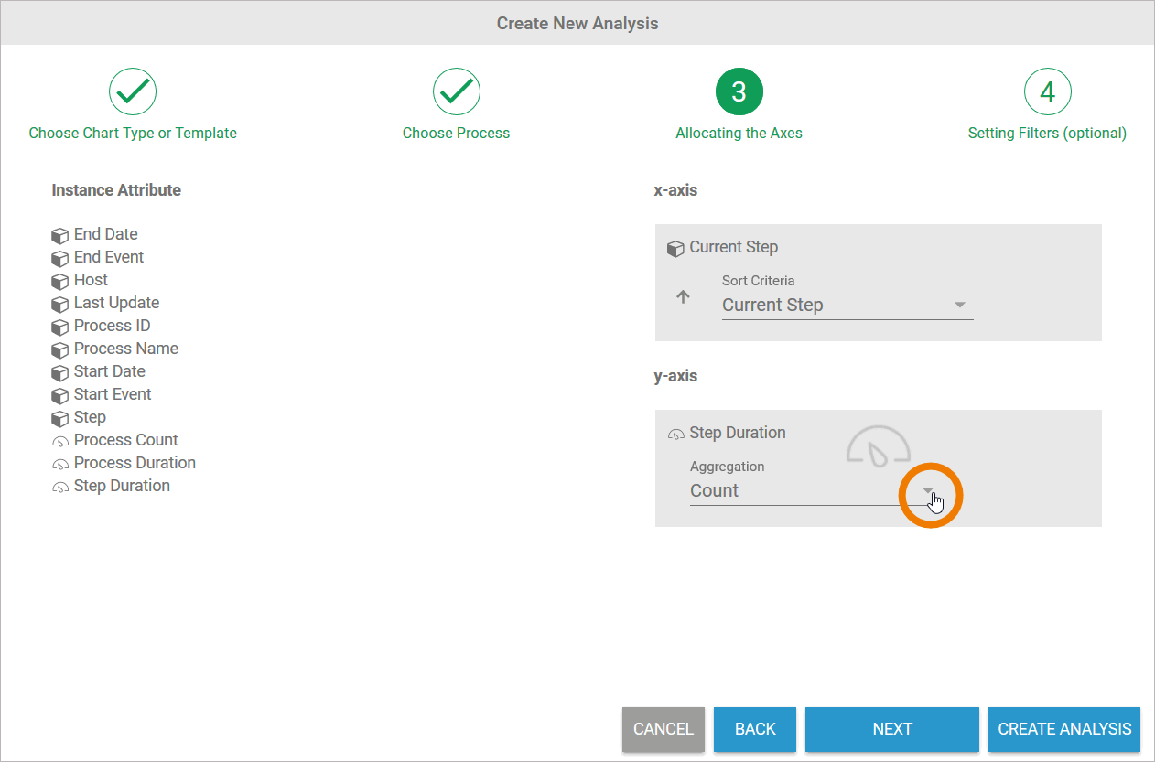Open the Sort Criteria dropdown arrow

click(960, 305)
